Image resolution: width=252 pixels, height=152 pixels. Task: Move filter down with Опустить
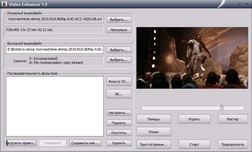(x=119, y=133)
